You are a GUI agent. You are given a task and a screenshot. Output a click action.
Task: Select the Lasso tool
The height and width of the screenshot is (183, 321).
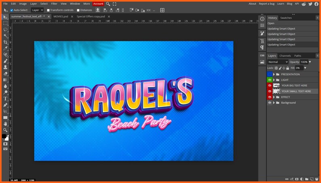(x=5, y=30)
